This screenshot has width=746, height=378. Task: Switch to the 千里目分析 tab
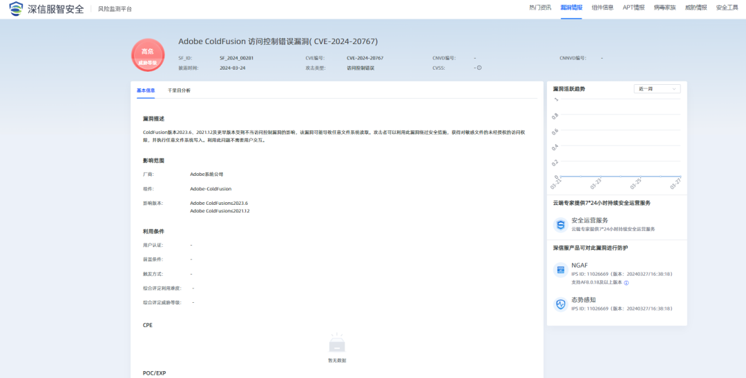point(179,90)
